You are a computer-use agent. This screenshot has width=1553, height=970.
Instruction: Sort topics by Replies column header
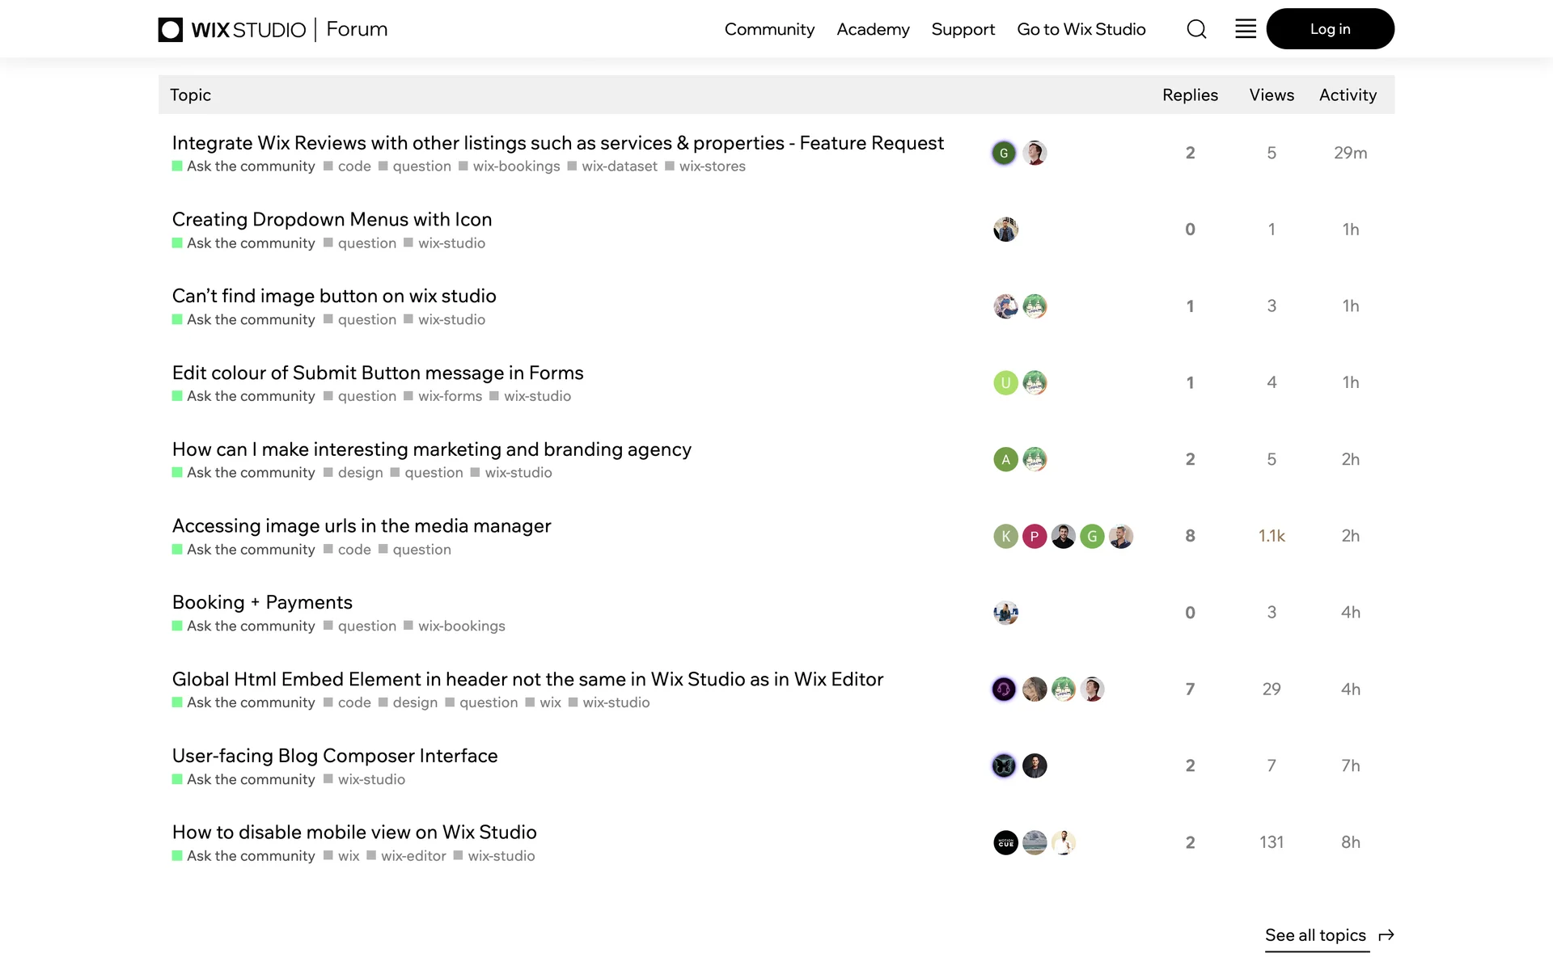click(1190, 95)
